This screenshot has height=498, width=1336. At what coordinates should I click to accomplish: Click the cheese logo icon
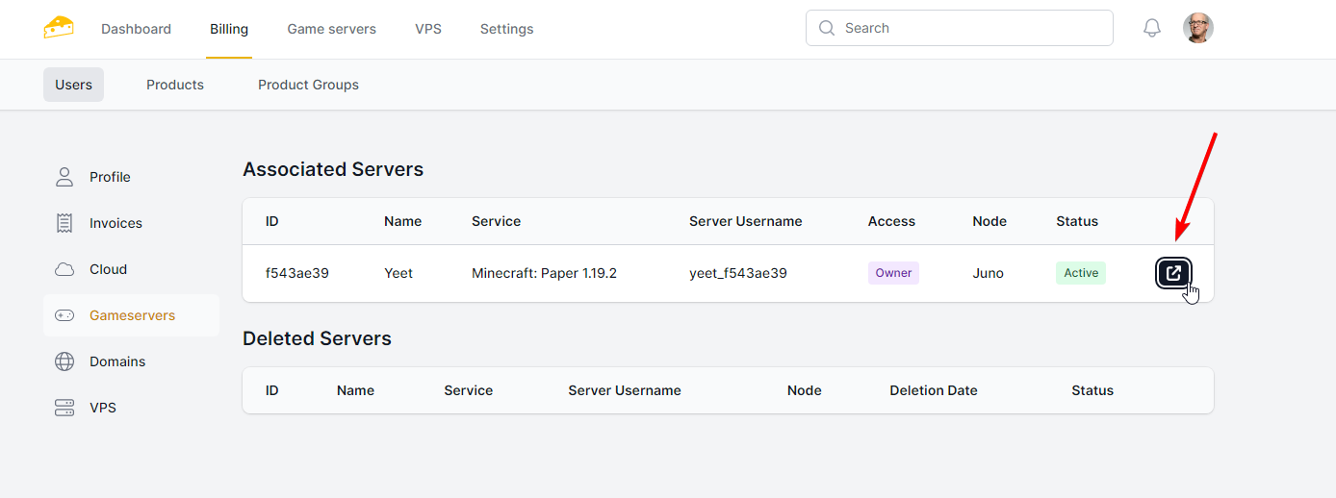click(x=58, y=28)
